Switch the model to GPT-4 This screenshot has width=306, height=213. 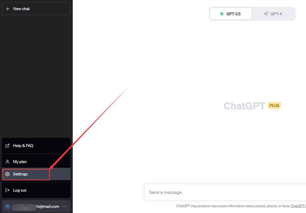pyautogui.click(x=273, y=14)
